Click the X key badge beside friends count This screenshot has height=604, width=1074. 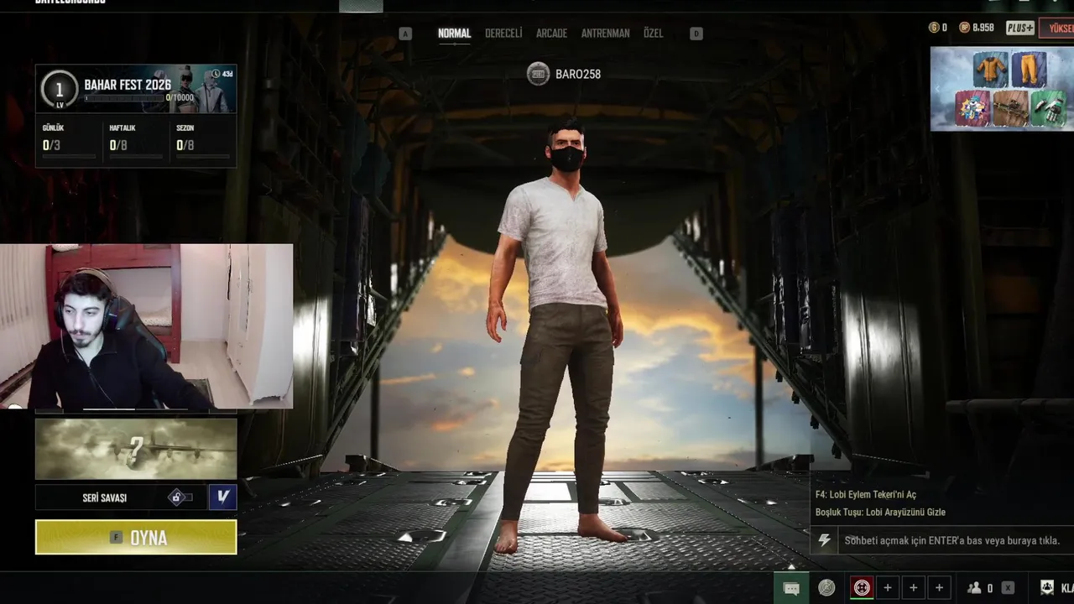coord(1008,588)
